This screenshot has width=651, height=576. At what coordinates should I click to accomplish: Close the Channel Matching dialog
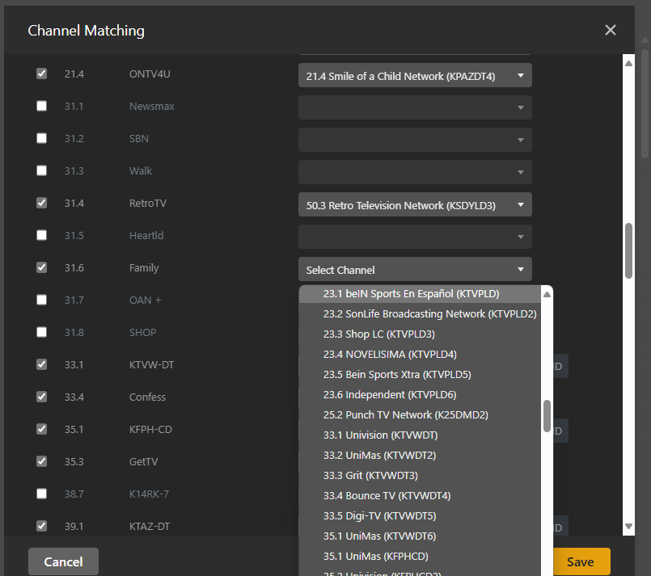coord(610,30)
